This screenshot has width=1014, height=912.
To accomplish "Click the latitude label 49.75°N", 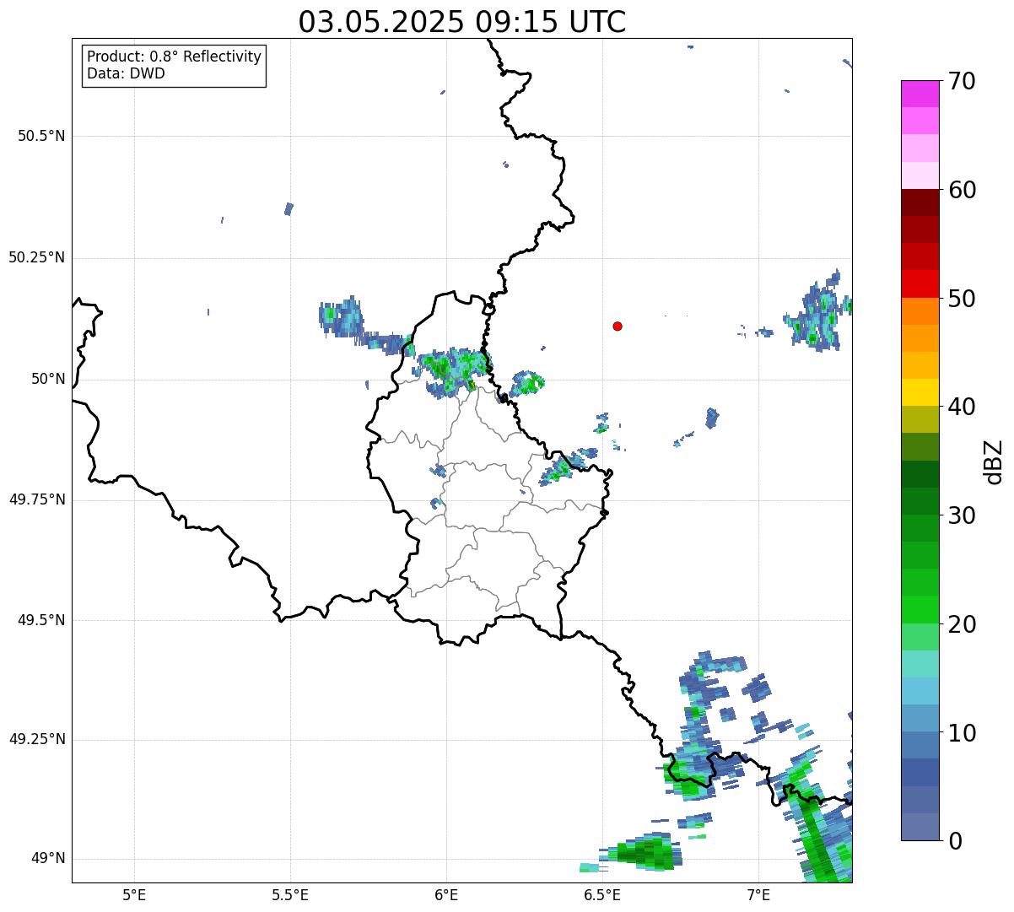I will click(x=36, y=499).
